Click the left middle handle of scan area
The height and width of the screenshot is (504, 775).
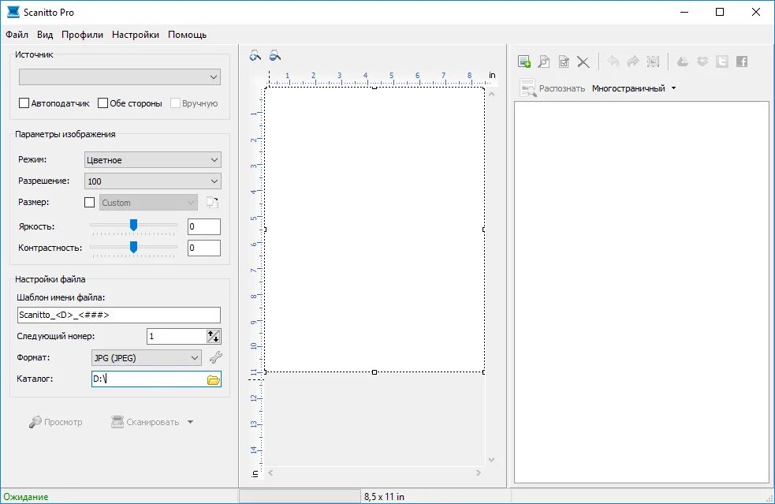coord(265,230)
